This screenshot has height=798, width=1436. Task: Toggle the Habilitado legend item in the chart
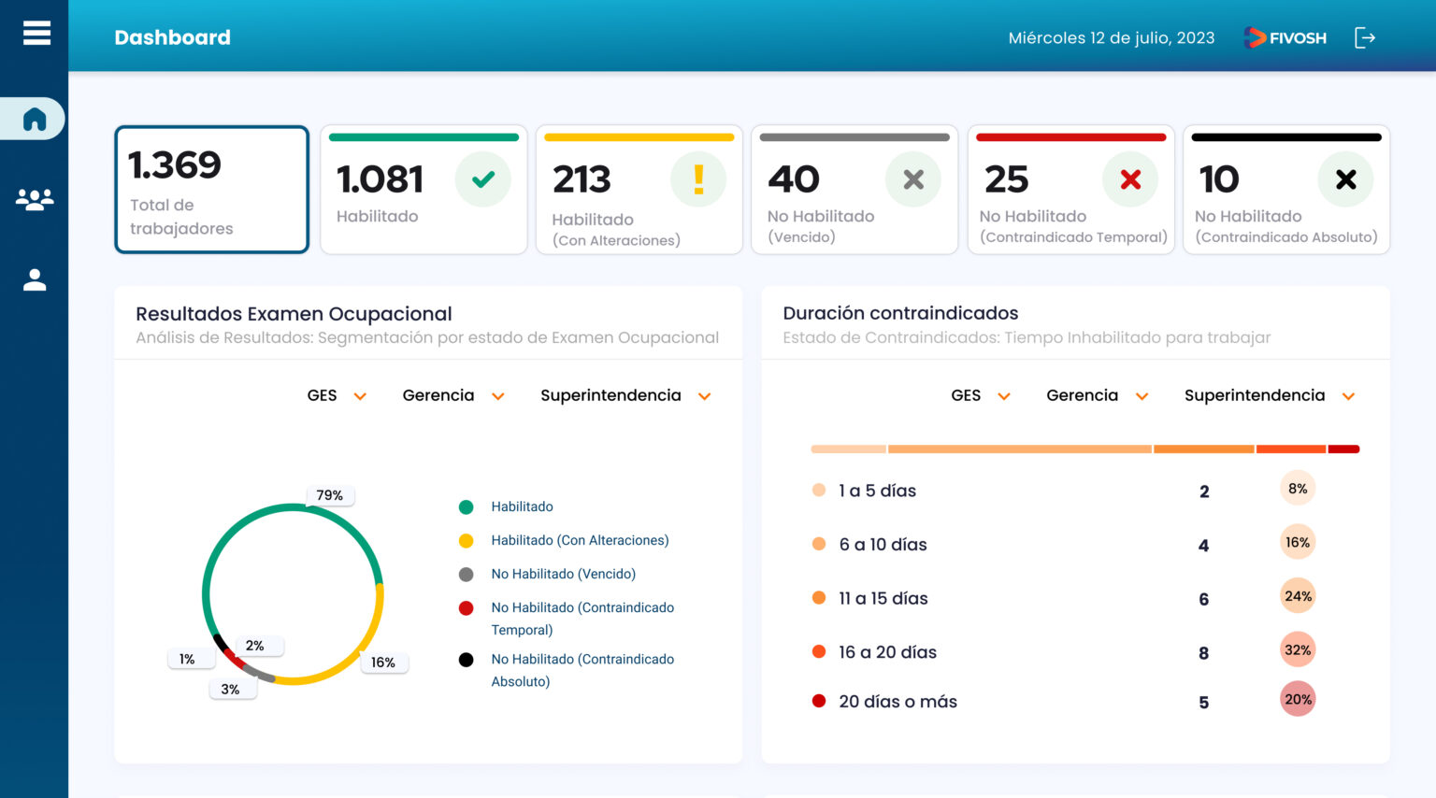click(x=521, y=506)
